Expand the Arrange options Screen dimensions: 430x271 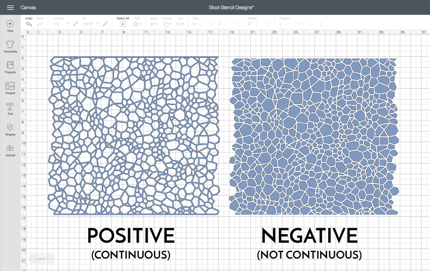(167, 24)
